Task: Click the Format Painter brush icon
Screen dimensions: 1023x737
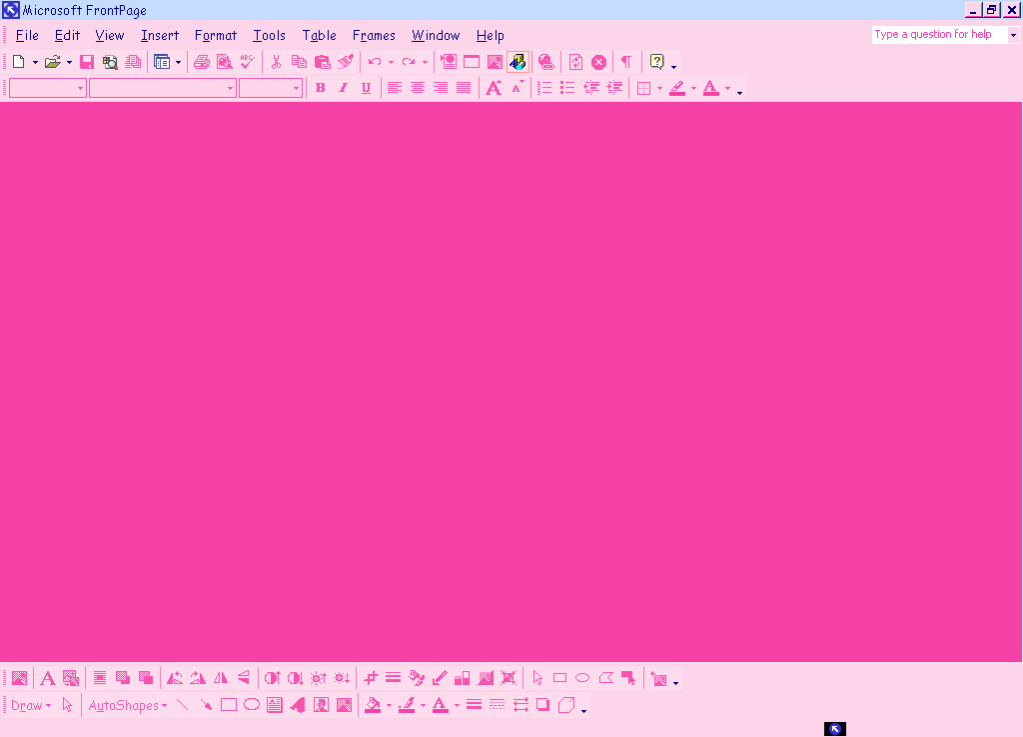Action: tap(346, 62)
